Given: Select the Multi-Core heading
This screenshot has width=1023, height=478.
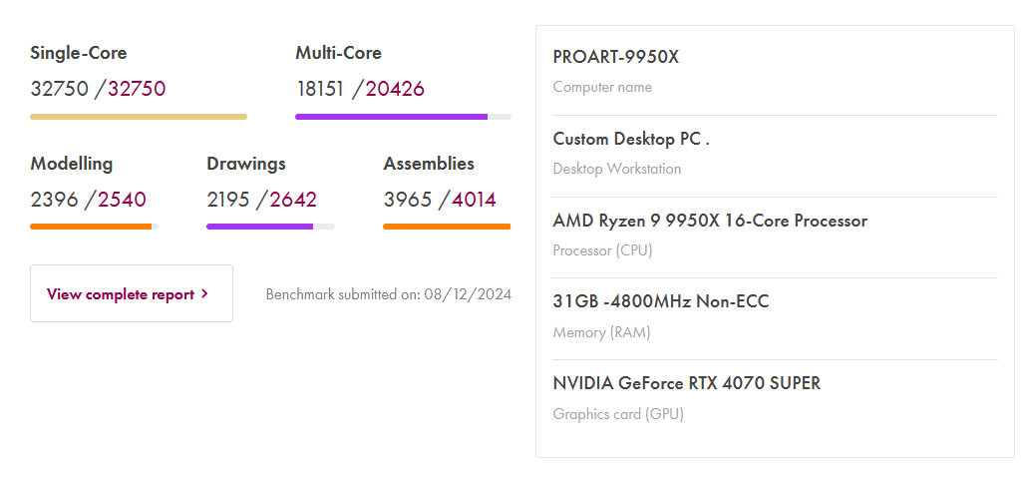Looking at the screenshot, I should (x=338, y=53).
